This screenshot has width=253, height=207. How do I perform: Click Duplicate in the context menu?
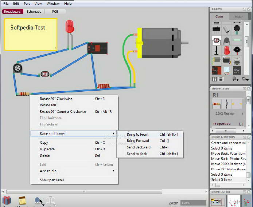coord(47,149)
